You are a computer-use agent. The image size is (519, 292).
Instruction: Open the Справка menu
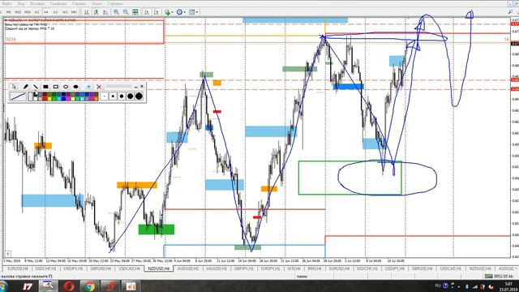tap(115, 3)
